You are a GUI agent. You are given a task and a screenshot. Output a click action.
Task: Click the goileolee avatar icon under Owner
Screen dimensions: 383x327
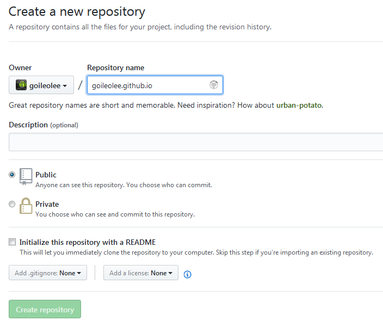pyautogui.click(x=21, y=85)
